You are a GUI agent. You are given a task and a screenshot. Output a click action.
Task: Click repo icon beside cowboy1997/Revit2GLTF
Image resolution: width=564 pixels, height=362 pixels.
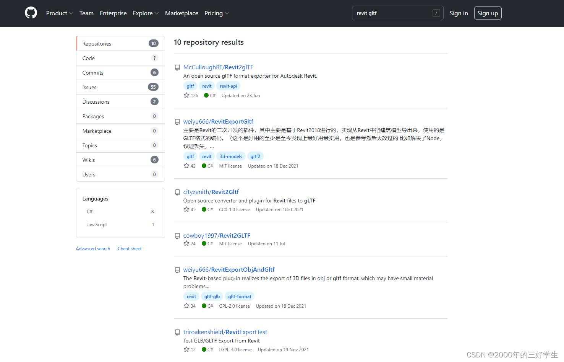177,236
